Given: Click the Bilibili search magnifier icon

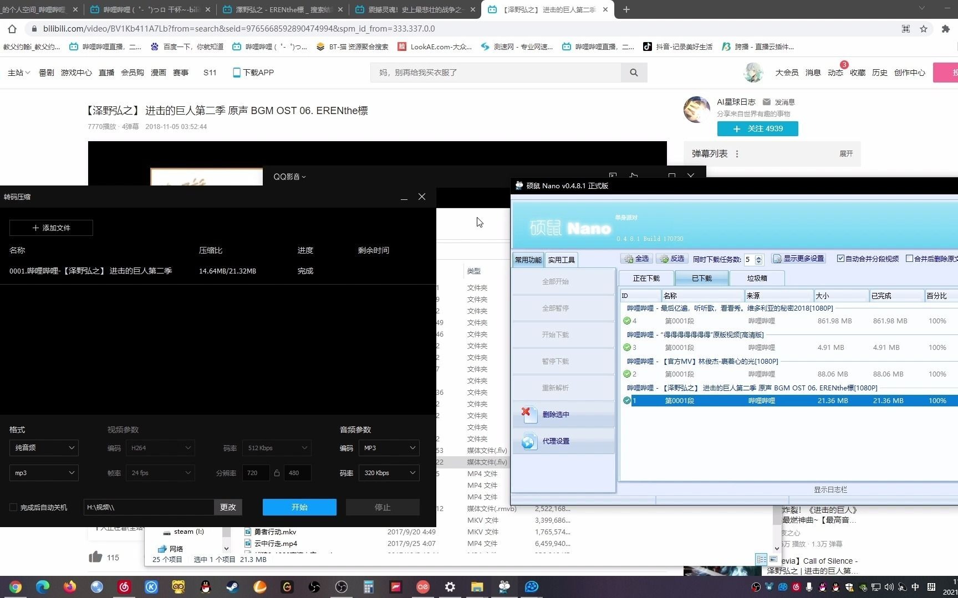Looking at the screenshot, I should (x=634, y=73).
